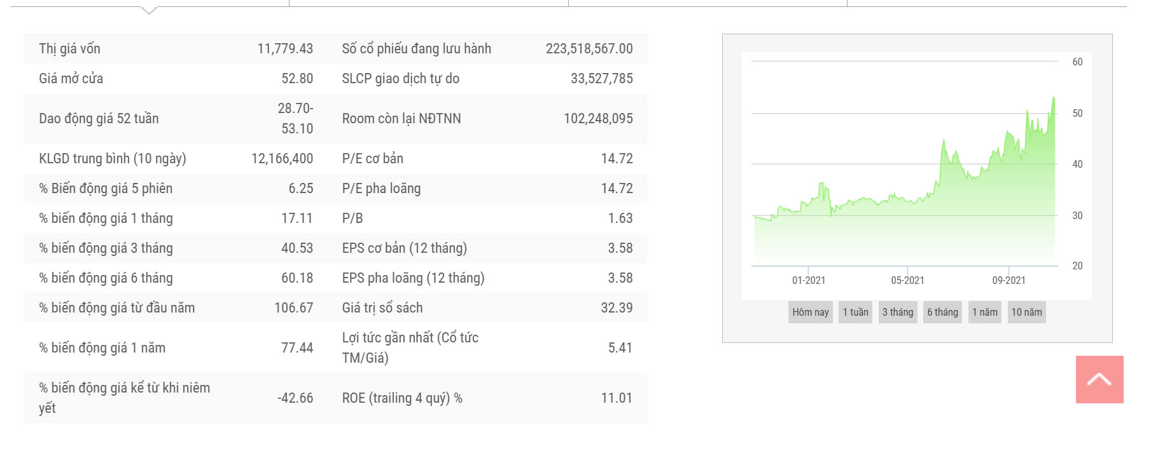Click the 01-2021 chart axis marker

(x=808, y=280)
